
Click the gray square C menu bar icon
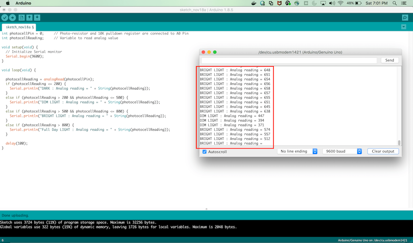[306, 3]
